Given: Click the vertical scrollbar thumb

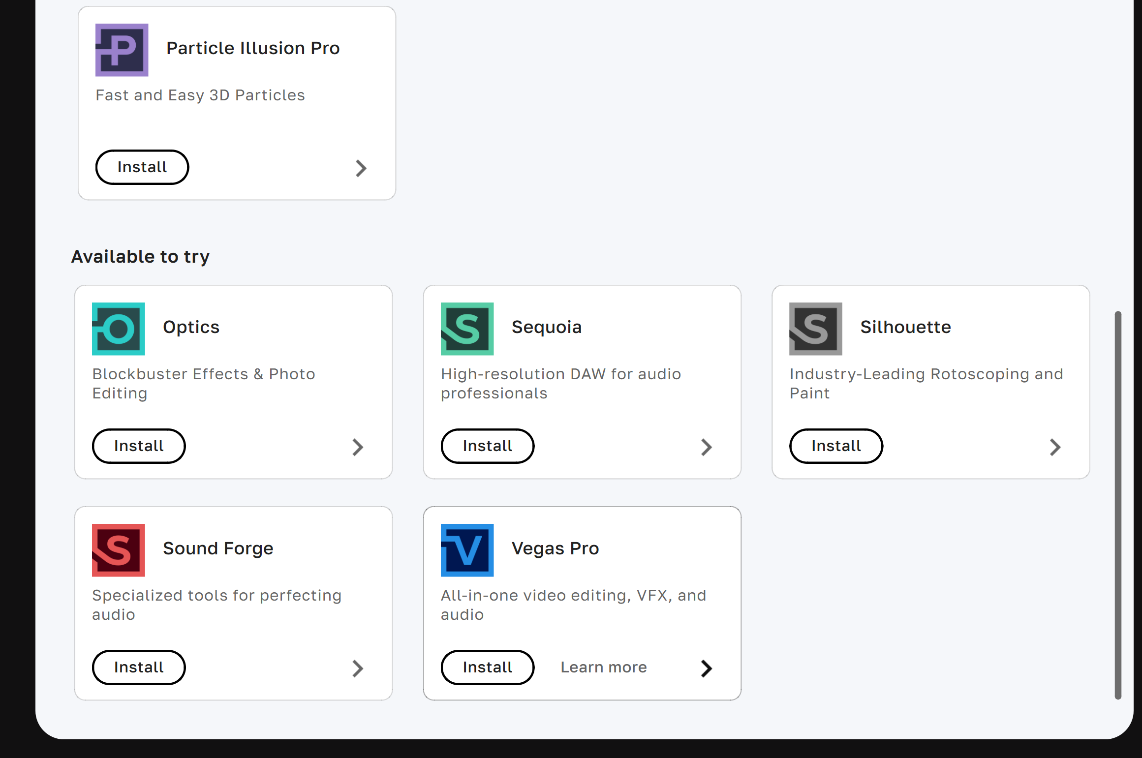Looking at the screenshot, I should 1118,505.
